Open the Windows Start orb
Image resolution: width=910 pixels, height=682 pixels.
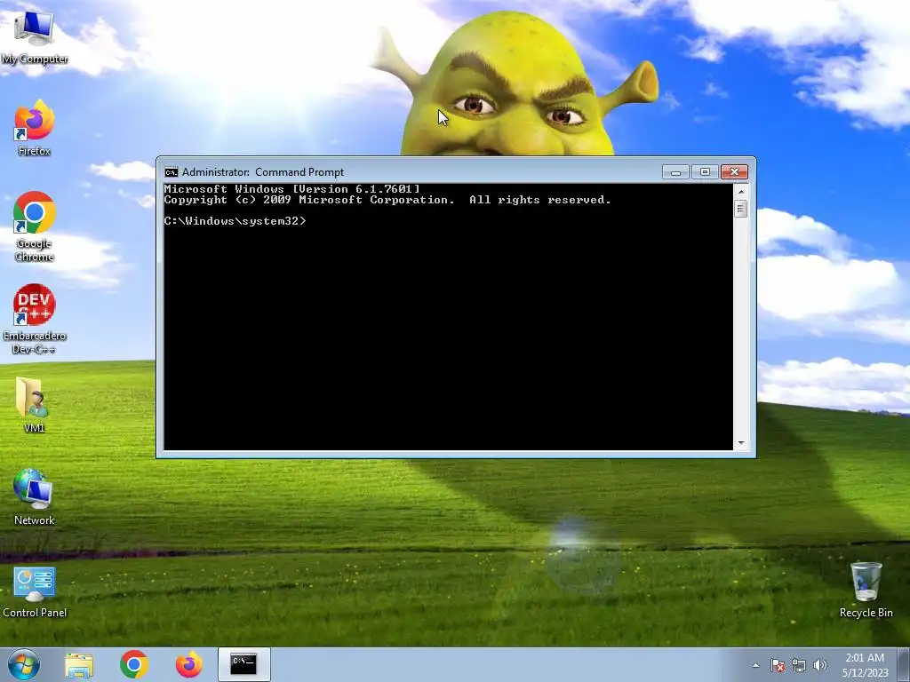(23, 664)
